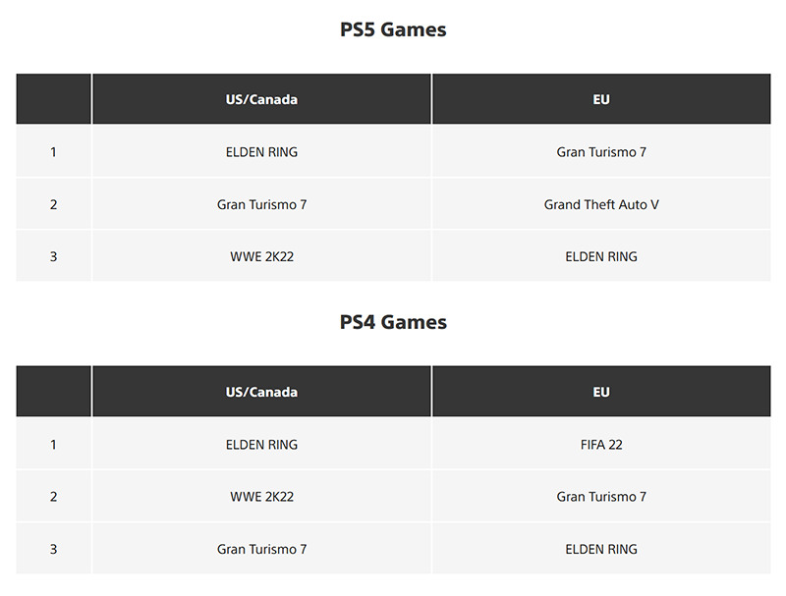Select WWE 2K22 in the PS4 table
The height and width of the screenshot is (596, 786).
point(261,497)
